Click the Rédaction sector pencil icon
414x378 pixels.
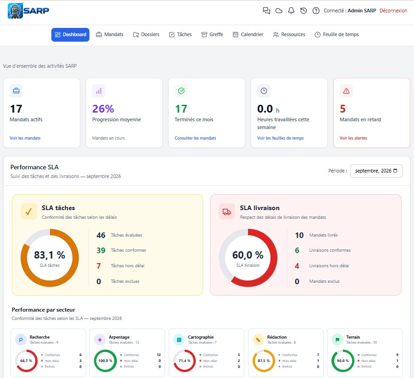[x=258, y=340]
